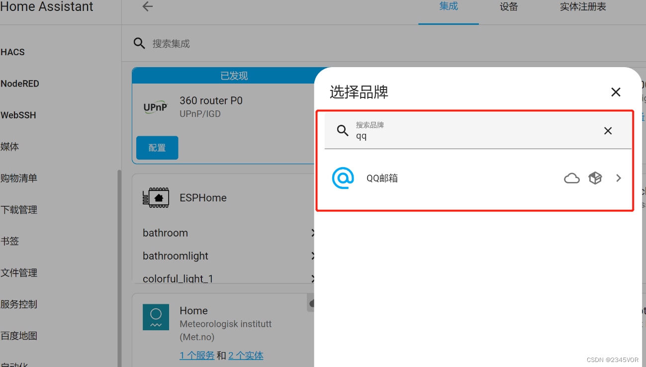Clear the brand search using the X
The height and width of the screenshot is (367, 646).
coord(608,130)
